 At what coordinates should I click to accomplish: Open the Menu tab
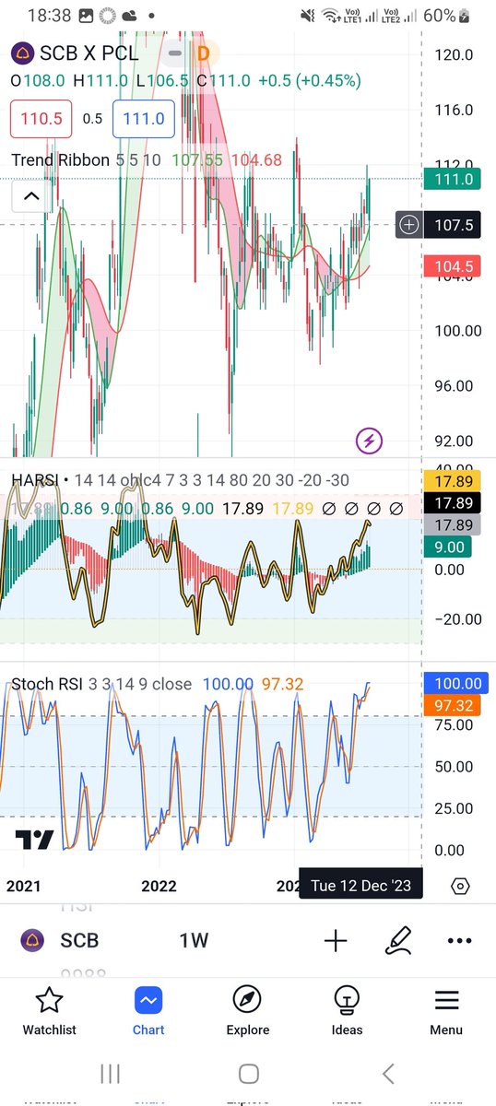pyautogui.click(x=446, y=1011)
